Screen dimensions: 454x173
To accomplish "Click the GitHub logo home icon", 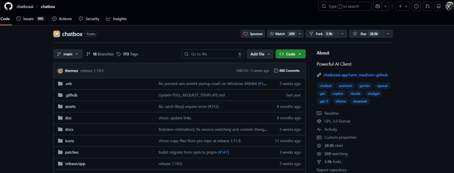I will point(8,6).
